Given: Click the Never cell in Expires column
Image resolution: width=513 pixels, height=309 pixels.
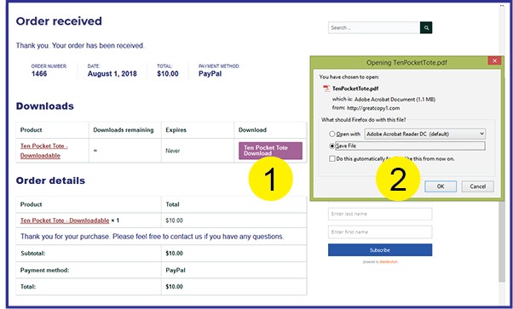Looking at the screenshot, I should [x=172, y=151].
